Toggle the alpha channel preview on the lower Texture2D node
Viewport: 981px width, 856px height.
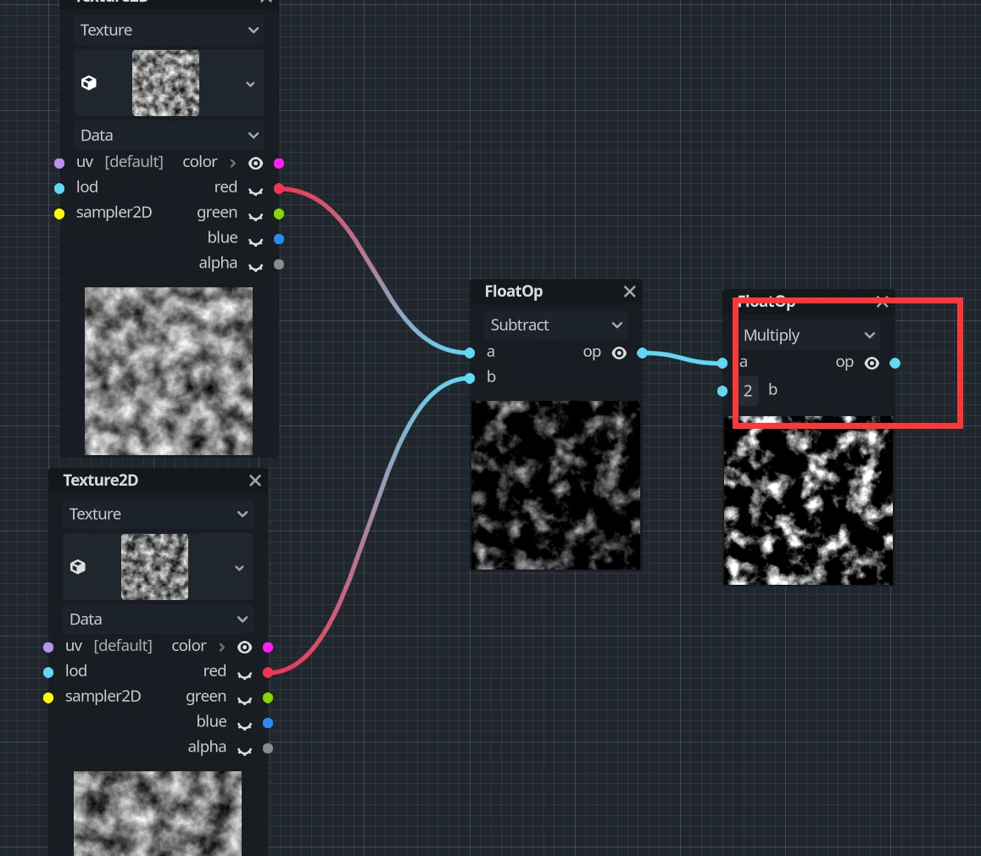click(245, 751)
